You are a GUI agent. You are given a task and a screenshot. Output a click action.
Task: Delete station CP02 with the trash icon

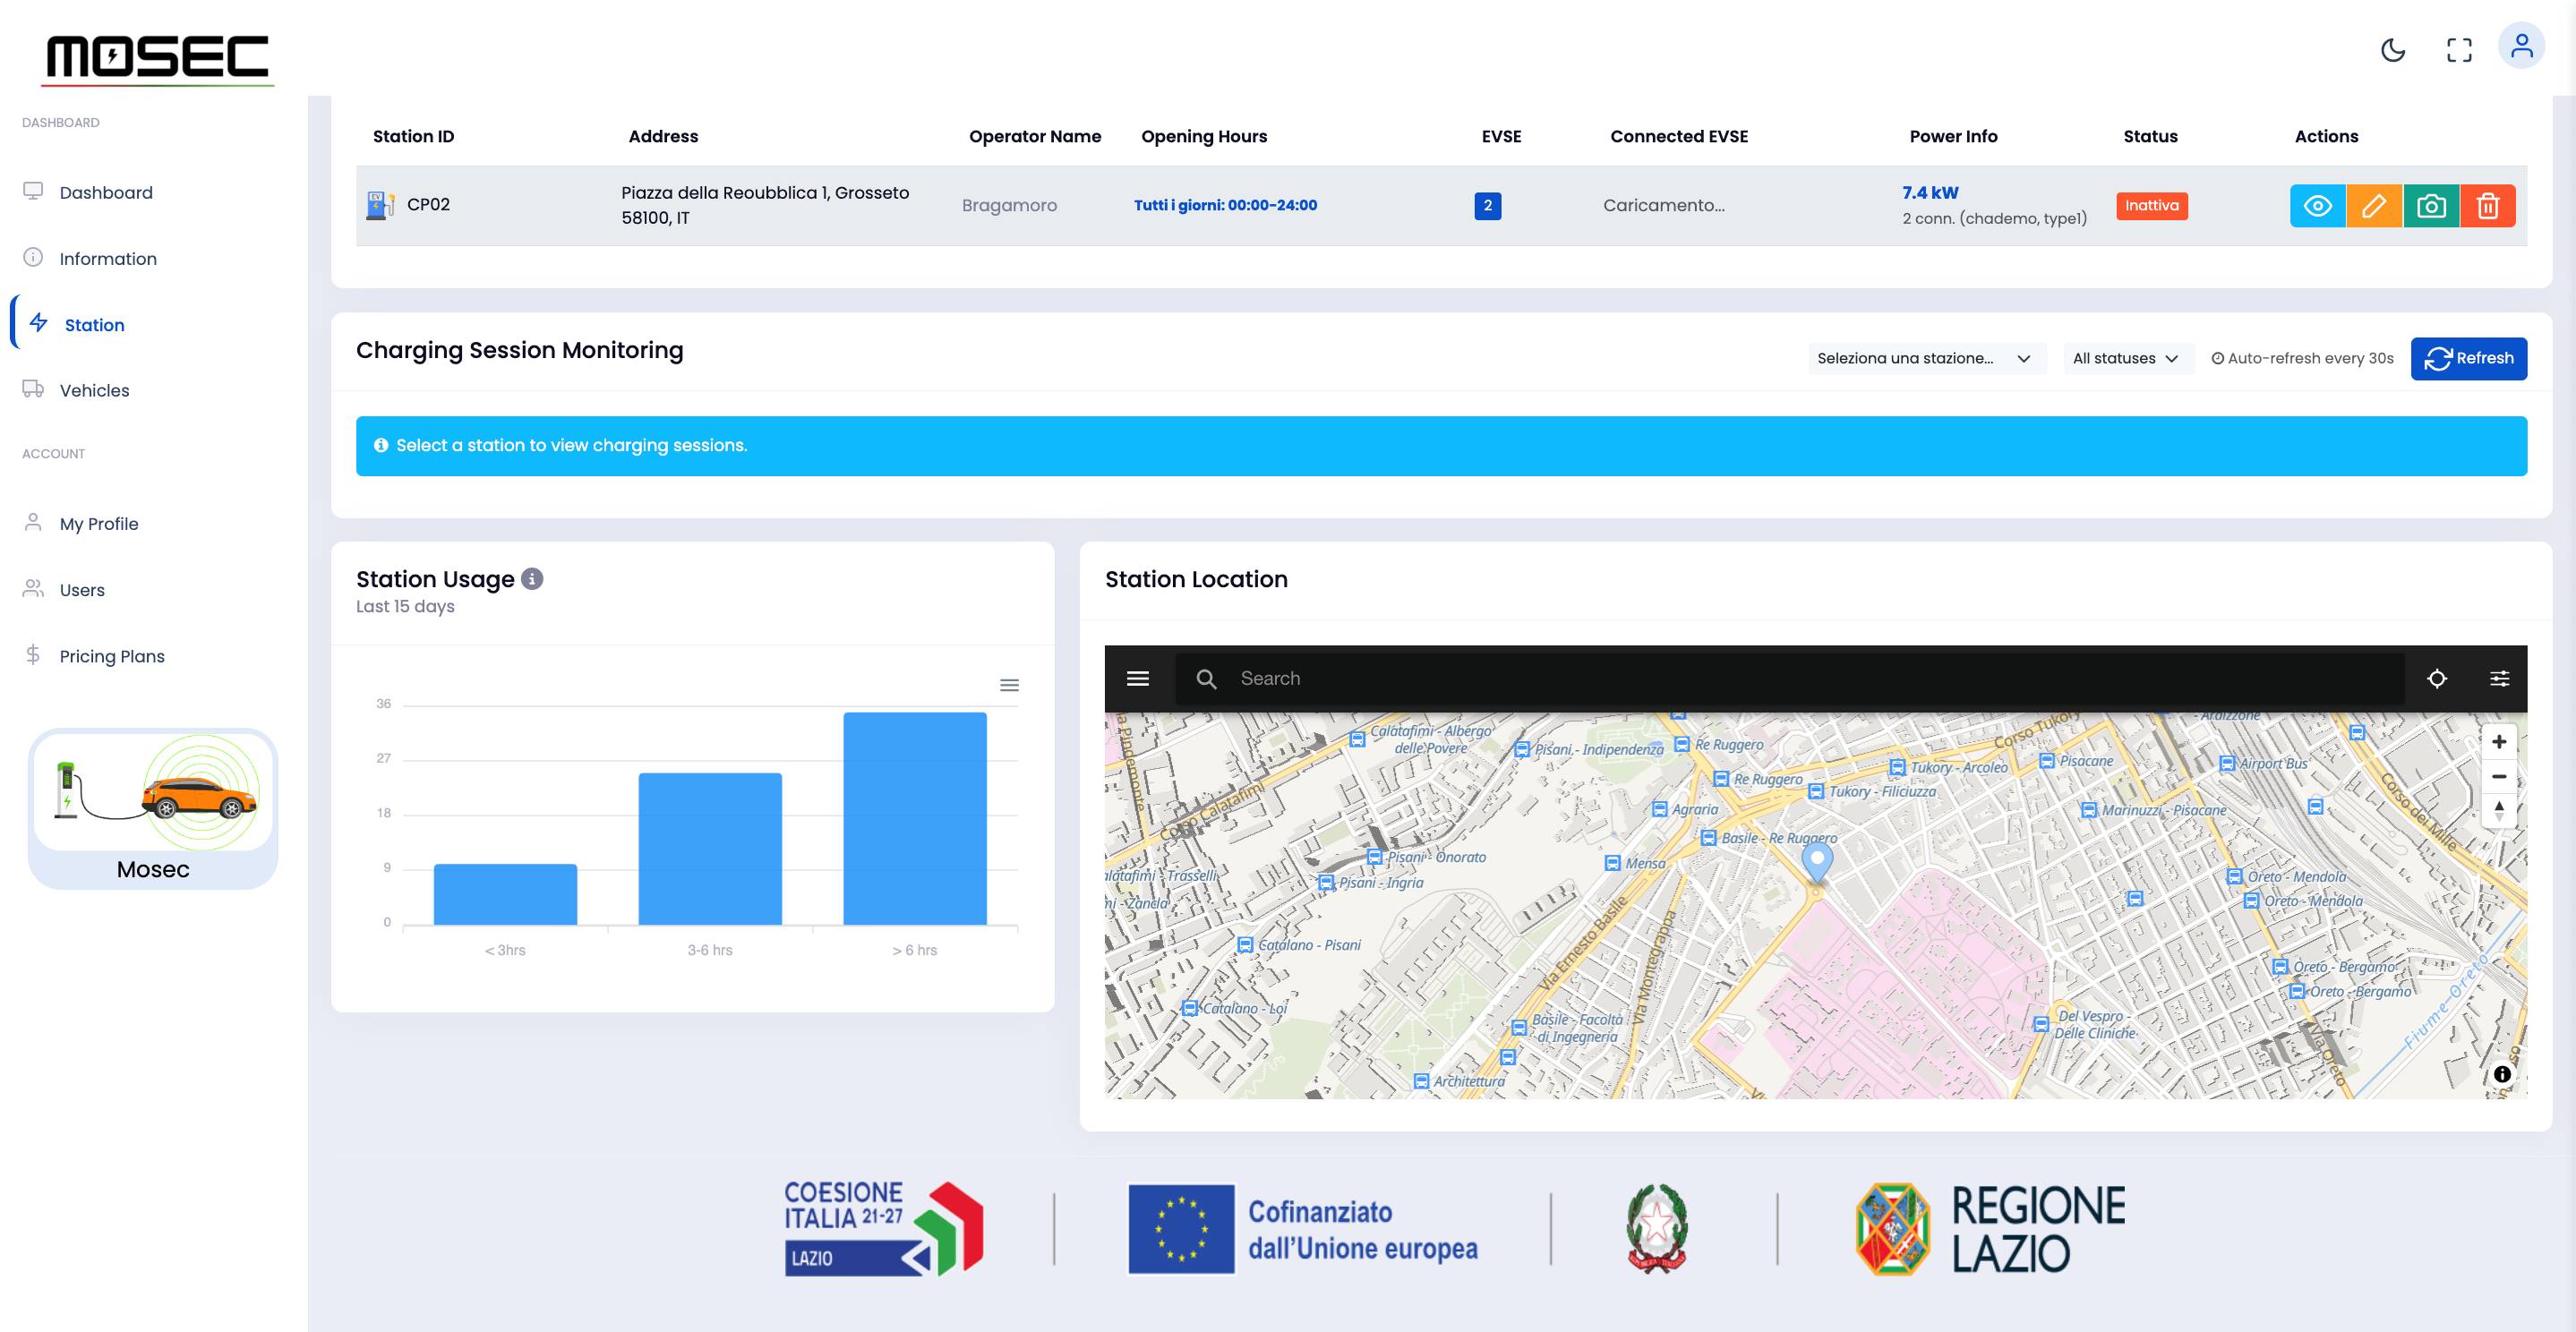pyautogui.click(x=2488, y=206)
